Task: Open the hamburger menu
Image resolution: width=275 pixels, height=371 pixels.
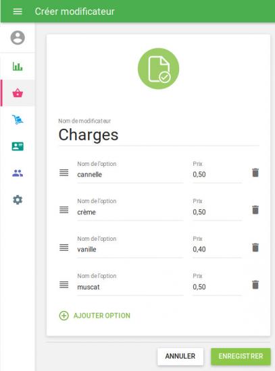Action: (x=18, y=11)
